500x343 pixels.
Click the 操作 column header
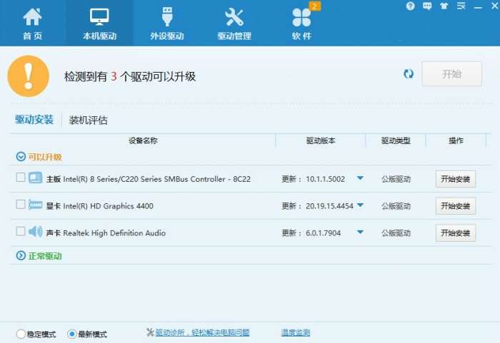456,140
